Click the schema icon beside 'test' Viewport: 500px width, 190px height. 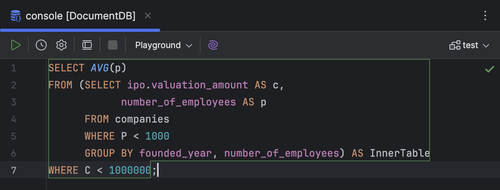coord(455,45)
